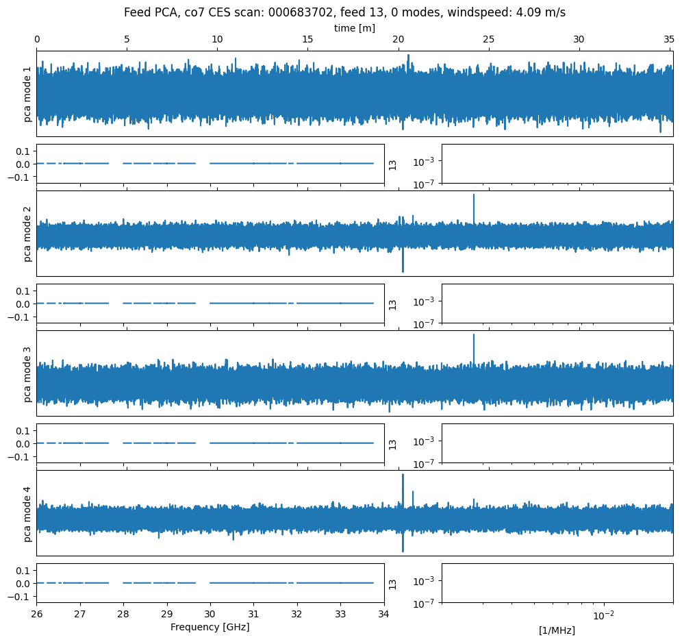Click the '10⁻²' tick on the 1/MHz axis
This screenshot has height=642, width=682.
tap(603, 615)
